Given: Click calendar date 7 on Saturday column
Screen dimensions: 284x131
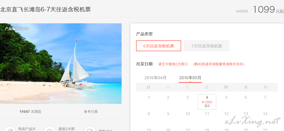Looking at the screenshot, I should (x=265, y=98).
